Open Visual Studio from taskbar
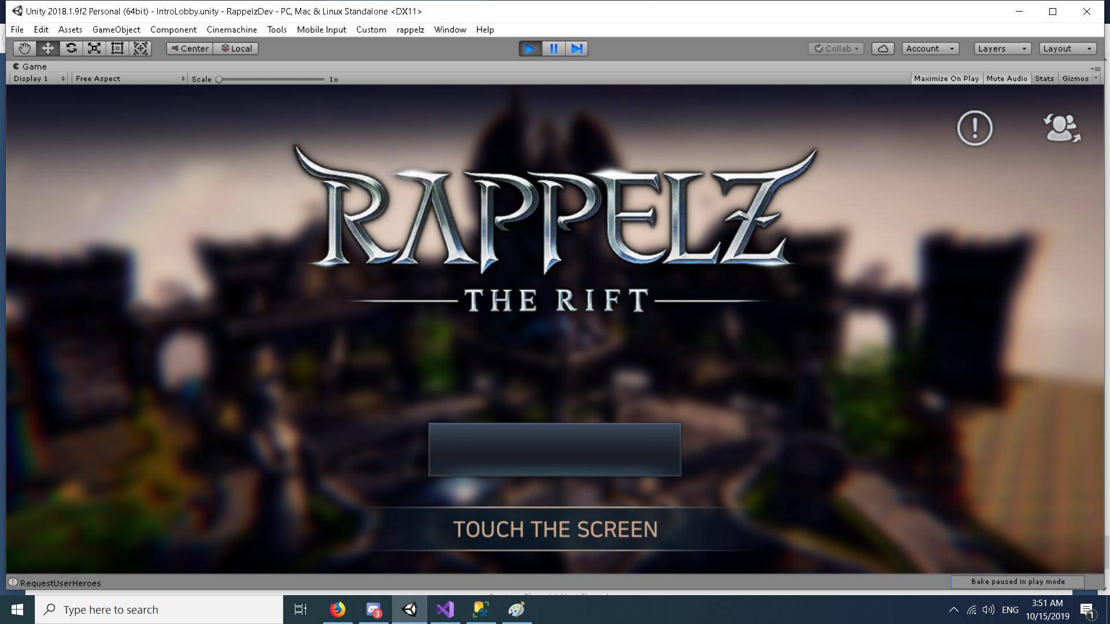 click(x=445, y=610)
